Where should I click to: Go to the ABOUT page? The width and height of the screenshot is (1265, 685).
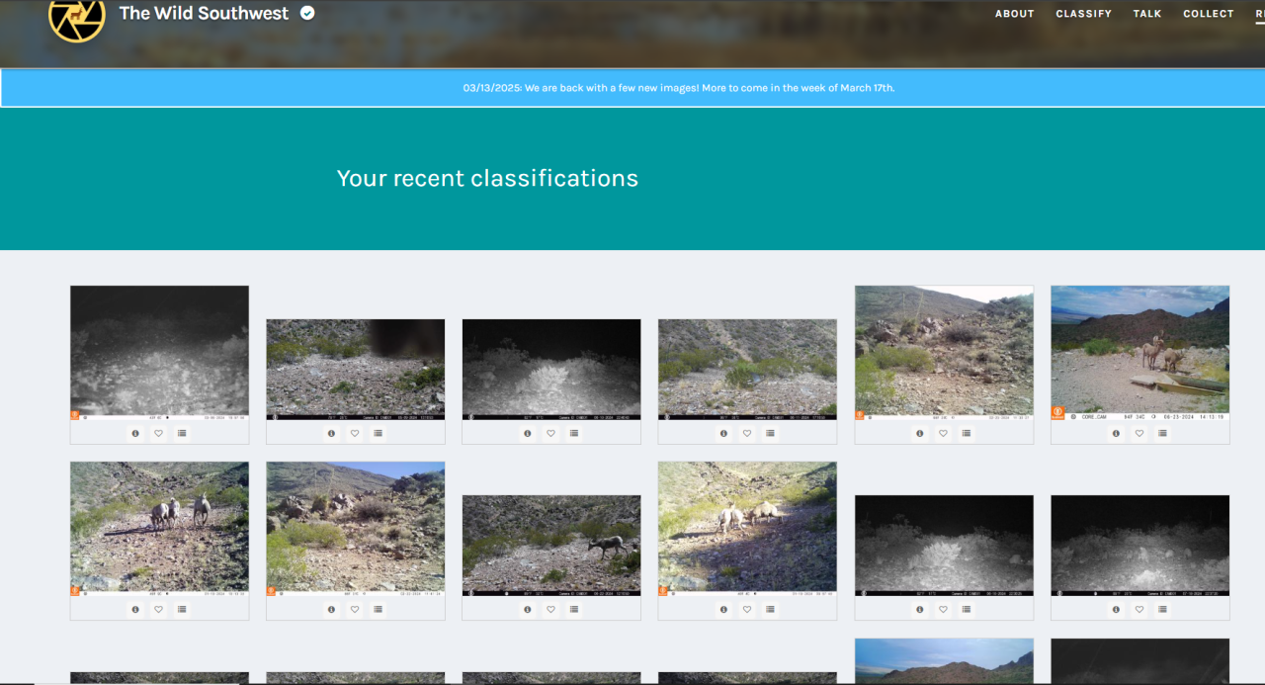tap(1014, 14)
